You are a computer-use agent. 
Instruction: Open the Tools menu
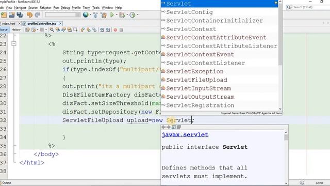coord(96,8)
